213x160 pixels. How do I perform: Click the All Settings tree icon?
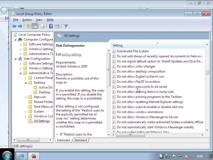tap(30, 121)
